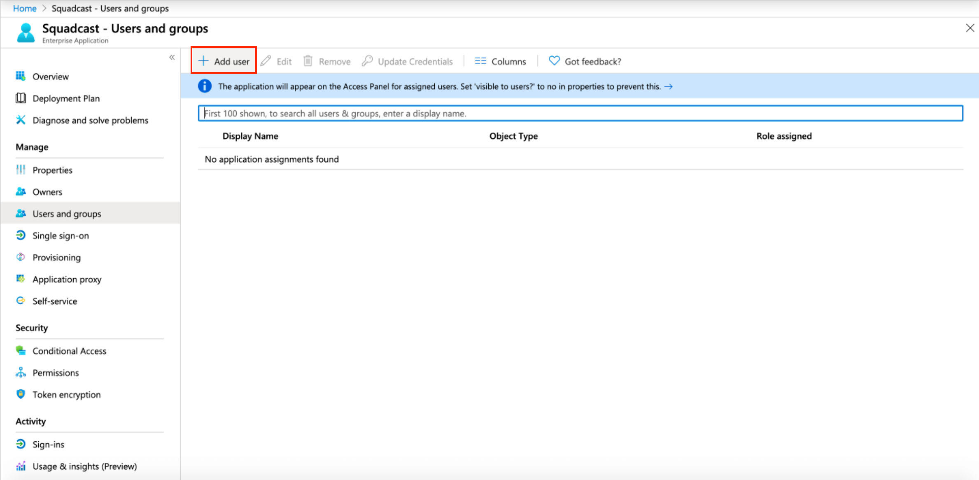Open Single sign-on settings
This screenshot has height=480, width=979.
tap(61, 235)
